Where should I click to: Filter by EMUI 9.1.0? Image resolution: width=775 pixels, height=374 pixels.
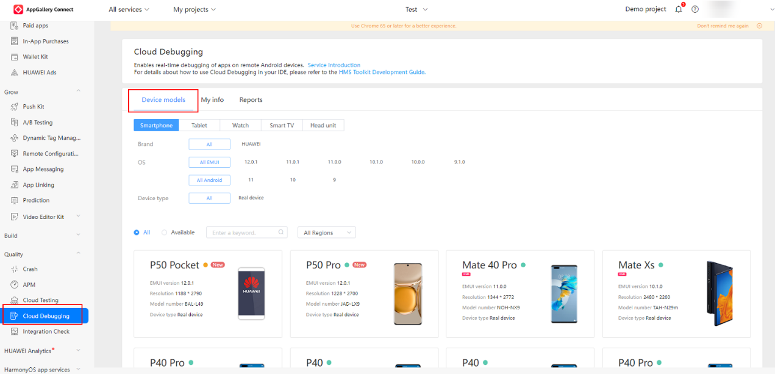pos(460,162)
